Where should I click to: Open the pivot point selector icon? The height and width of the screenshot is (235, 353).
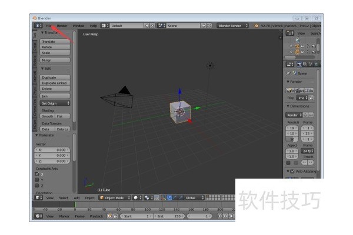click(x=148, y=197)
